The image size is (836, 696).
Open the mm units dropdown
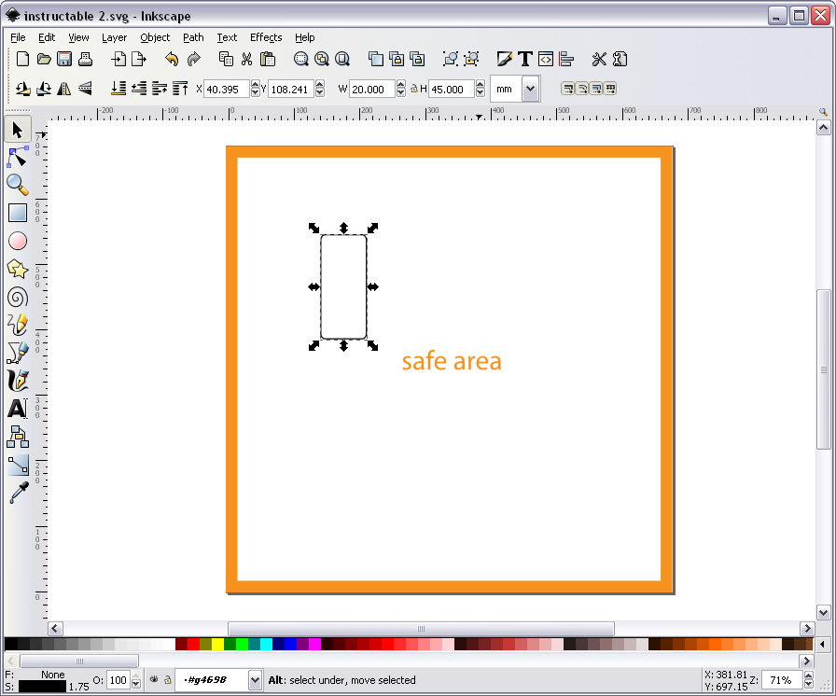531,89
